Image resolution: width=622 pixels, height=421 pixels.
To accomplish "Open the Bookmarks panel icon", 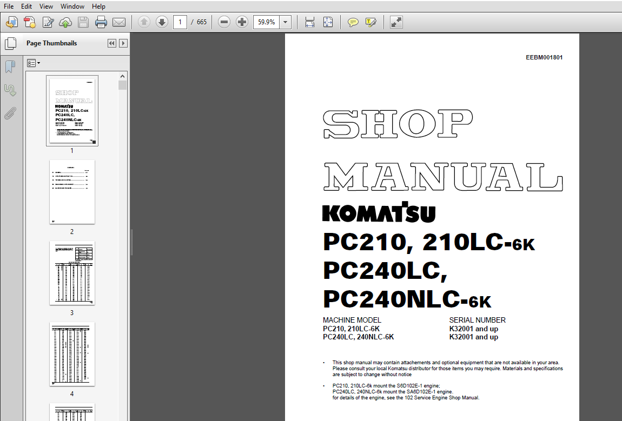I will point(10,66).
